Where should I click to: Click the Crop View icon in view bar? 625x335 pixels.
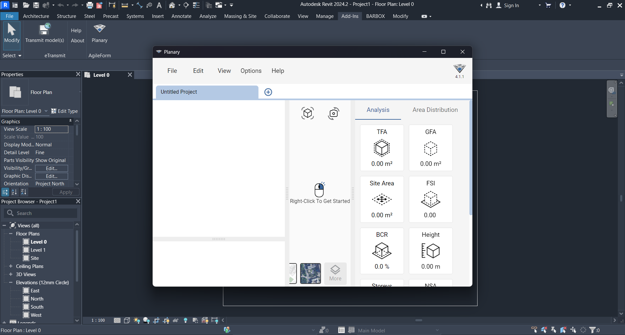click(156, 320)
